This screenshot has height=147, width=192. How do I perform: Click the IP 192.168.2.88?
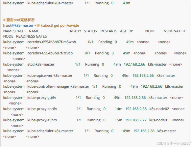tap(136, 109)
